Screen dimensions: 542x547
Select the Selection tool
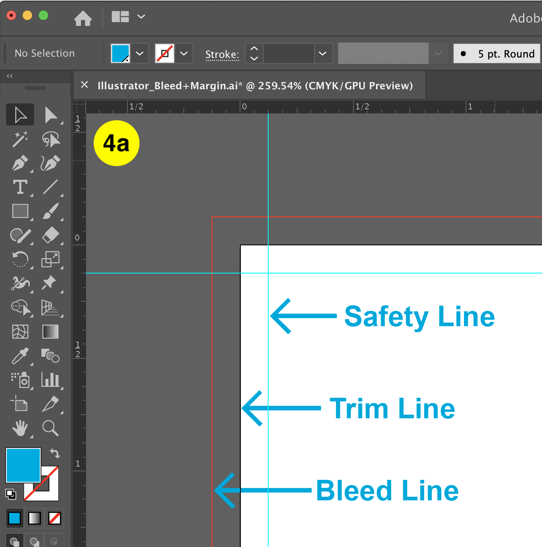pyautogui.click(x=20, y=114)
